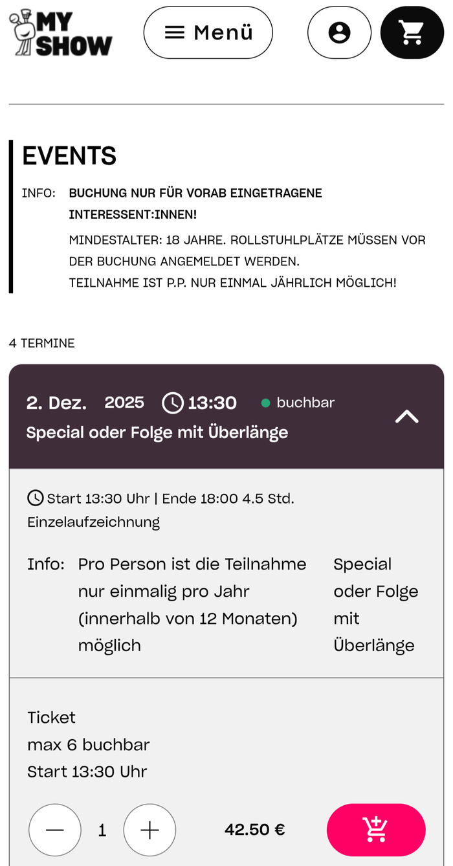
Task: Decrease ticket quantity with minus button
Action: (55, 830)
